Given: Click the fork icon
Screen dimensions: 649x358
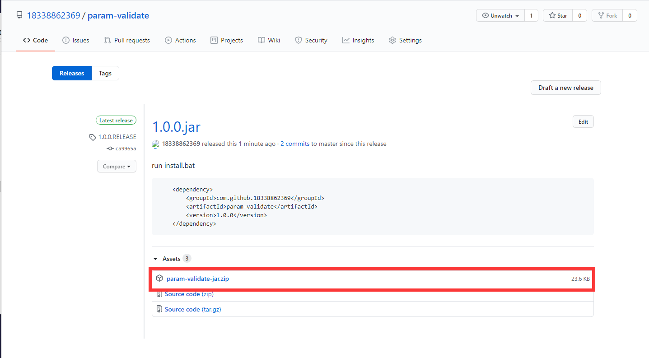Looking at the screenshot, I should (601, 15).
